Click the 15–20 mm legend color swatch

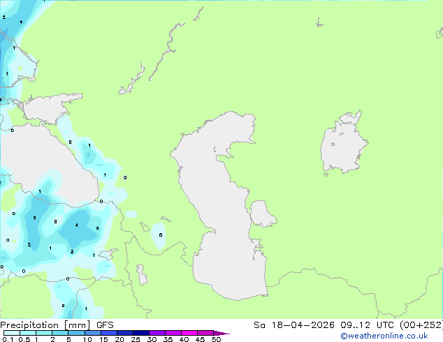coord(108,333)
